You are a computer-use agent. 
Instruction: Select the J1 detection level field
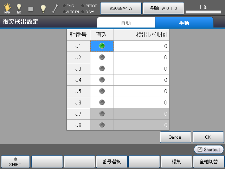(x=141, y=46)
